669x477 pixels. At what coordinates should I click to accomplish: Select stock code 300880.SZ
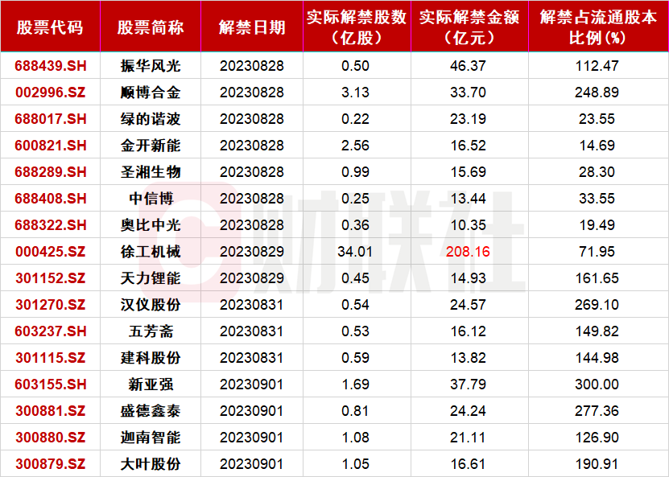coord(51,437)
